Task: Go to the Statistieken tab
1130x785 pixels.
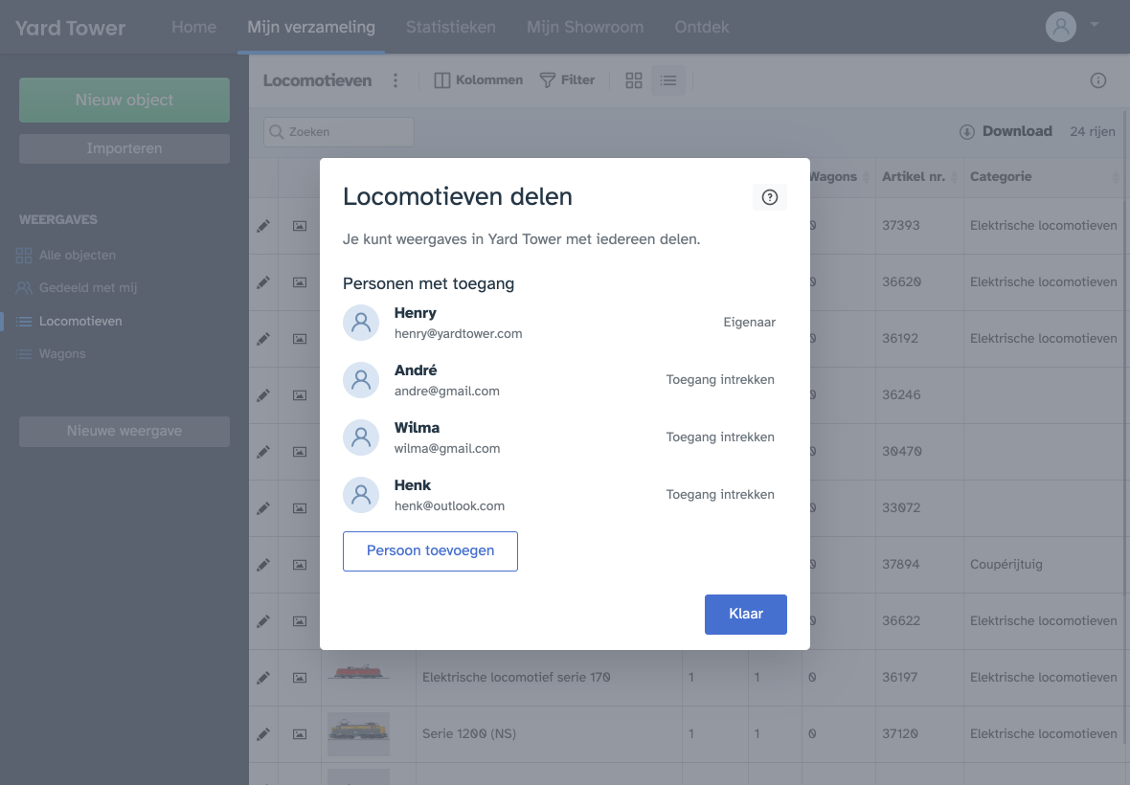Action: click(450, 27)
